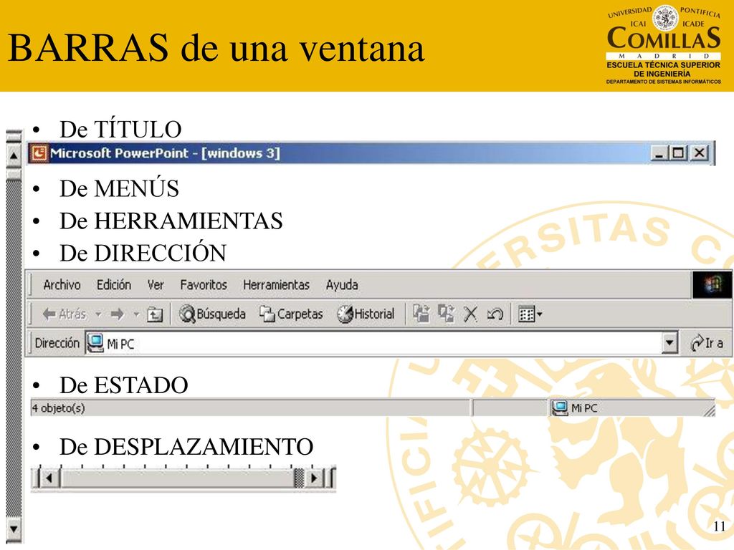The width and height of the screenshot is (734, 550).
Task: Click the 'De MENÚS' bullet text
Action: tap(119, 189)
